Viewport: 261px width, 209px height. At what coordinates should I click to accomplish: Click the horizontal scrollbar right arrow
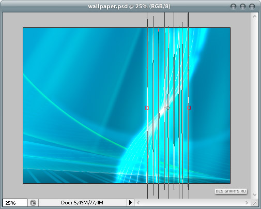pyautogui.click(x=247, y=203)
